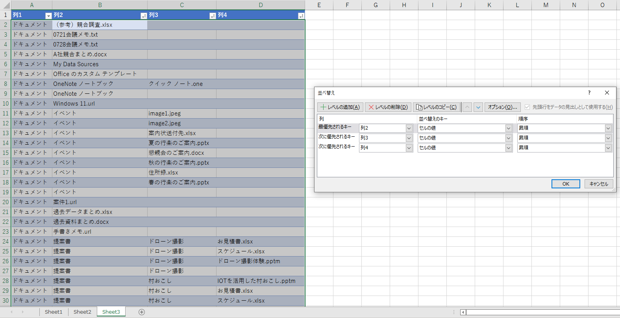Click レベルの削除 button
The height and width of the screenshot is (318, 620).
coord(388,107)
